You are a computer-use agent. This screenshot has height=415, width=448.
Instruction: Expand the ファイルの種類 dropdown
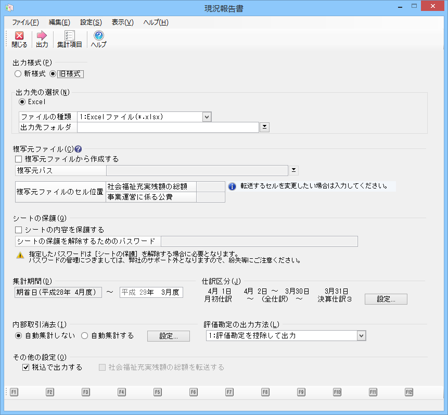(207, 117)
